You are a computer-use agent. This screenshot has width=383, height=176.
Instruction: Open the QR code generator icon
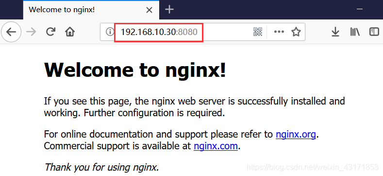pyautogui.click(x=258, y=32)
